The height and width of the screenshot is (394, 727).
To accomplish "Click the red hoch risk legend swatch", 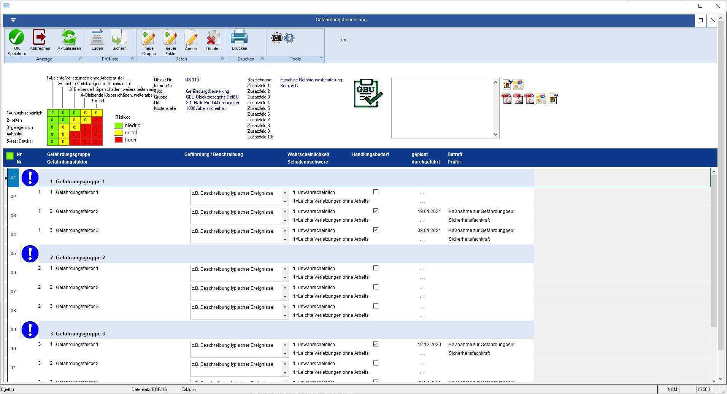I will pyautogui.click(x=119, y=140).
